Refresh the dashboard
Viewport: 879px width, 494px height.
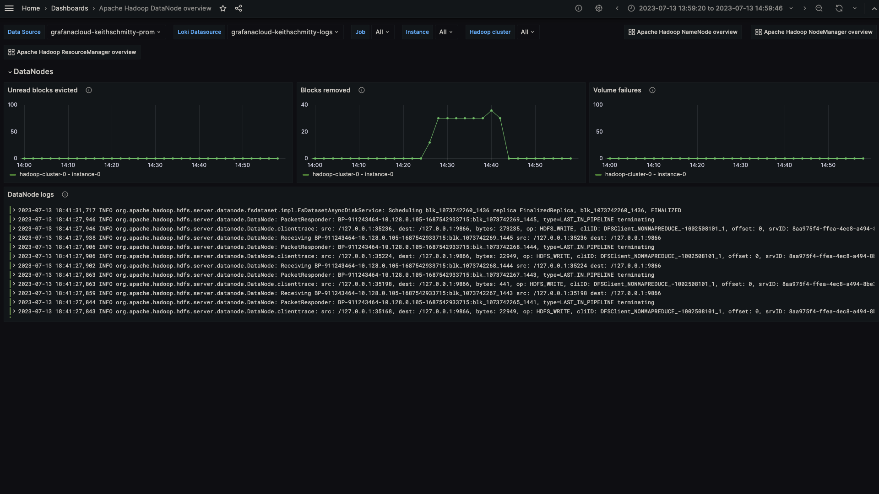coord(839,8)
